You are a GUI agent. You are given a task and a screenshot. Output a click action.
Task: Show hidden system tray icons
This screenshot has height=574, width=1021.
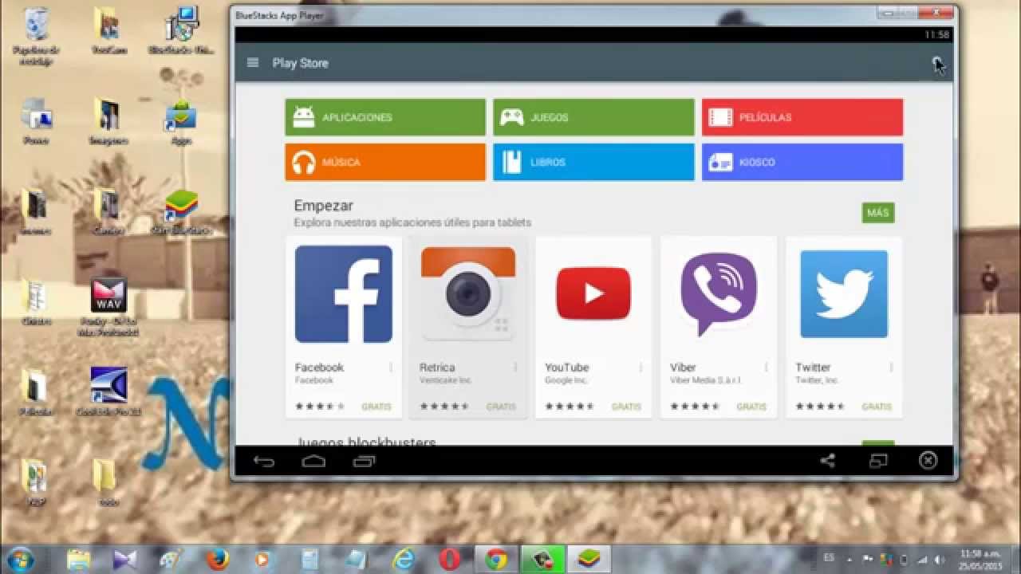click(x=848, y=560)
